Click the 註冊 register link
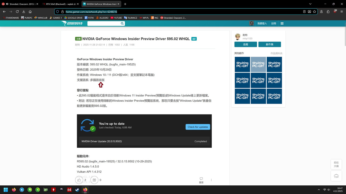Image resolution: width=346 pixels, height=194 pixels. point(274,23)
